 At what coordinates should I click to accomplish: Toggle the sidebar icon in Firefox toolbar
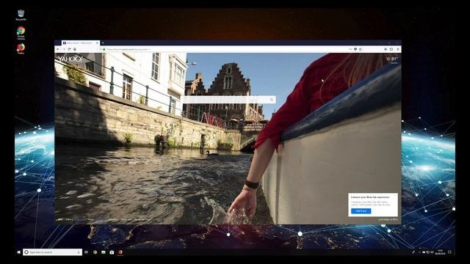point(391,49)
